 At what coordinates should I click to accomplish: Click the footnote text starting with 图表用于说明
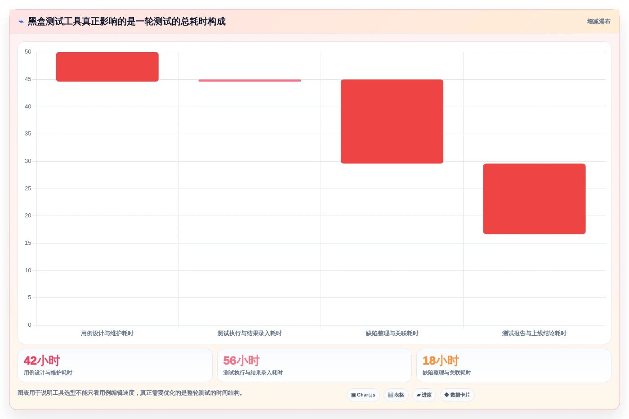(x=130, y=393)
